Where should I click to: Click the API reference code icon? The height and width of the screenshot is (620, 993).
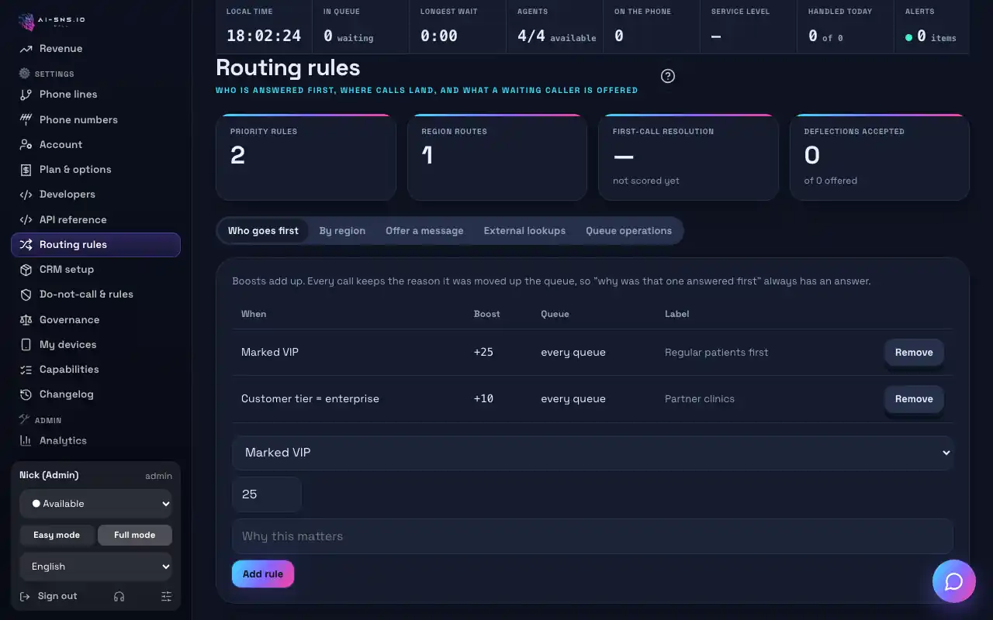click(26, 219)
